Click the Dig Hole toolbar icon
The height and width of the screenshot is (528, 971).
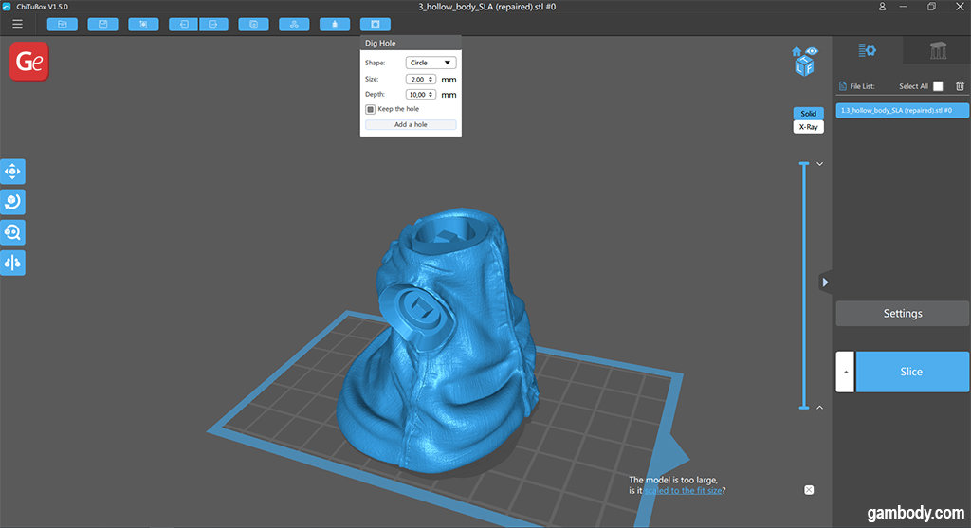click(x=376, y=24)
